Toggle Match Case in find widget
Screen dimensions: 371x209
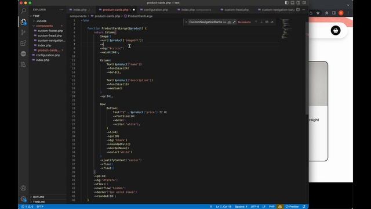coord(224,22)
